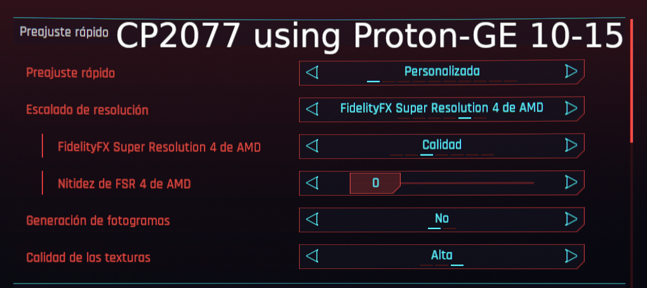Select the Preajuste rápido section header
Screen dimensions: 647x288
(63, 32)
